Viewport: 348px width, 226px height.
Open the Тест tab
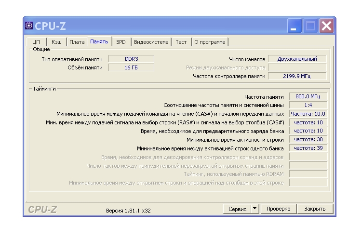coord(181,42)
